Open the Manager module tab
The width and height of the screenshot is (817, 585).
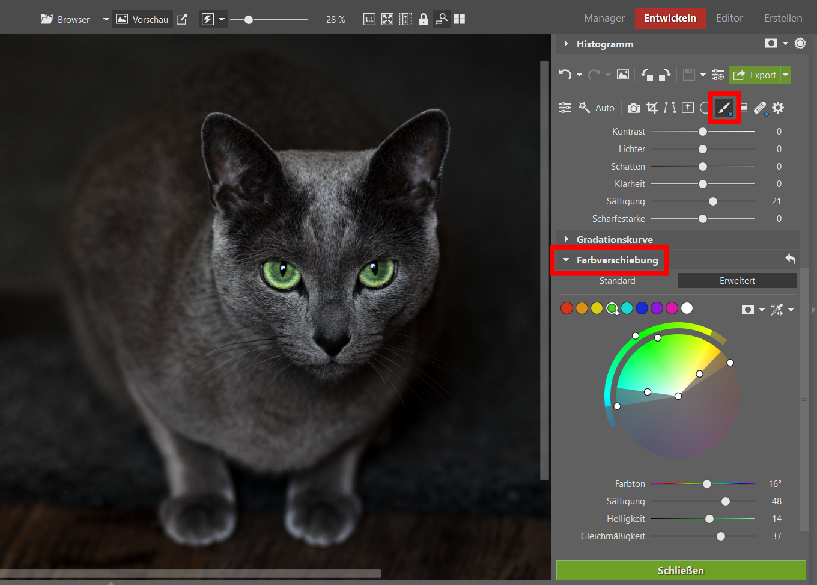click(604, 18)
